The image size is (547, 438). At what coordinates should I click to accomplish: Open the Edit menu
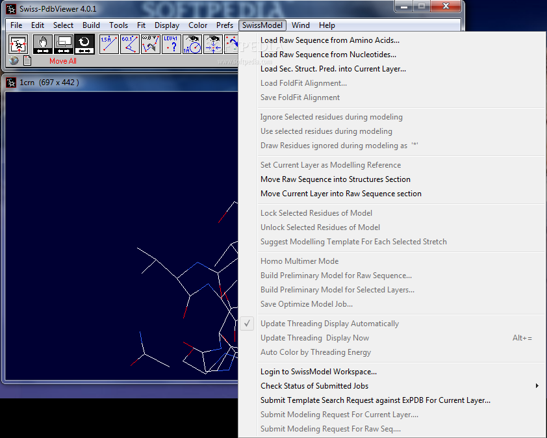(38, 25)
